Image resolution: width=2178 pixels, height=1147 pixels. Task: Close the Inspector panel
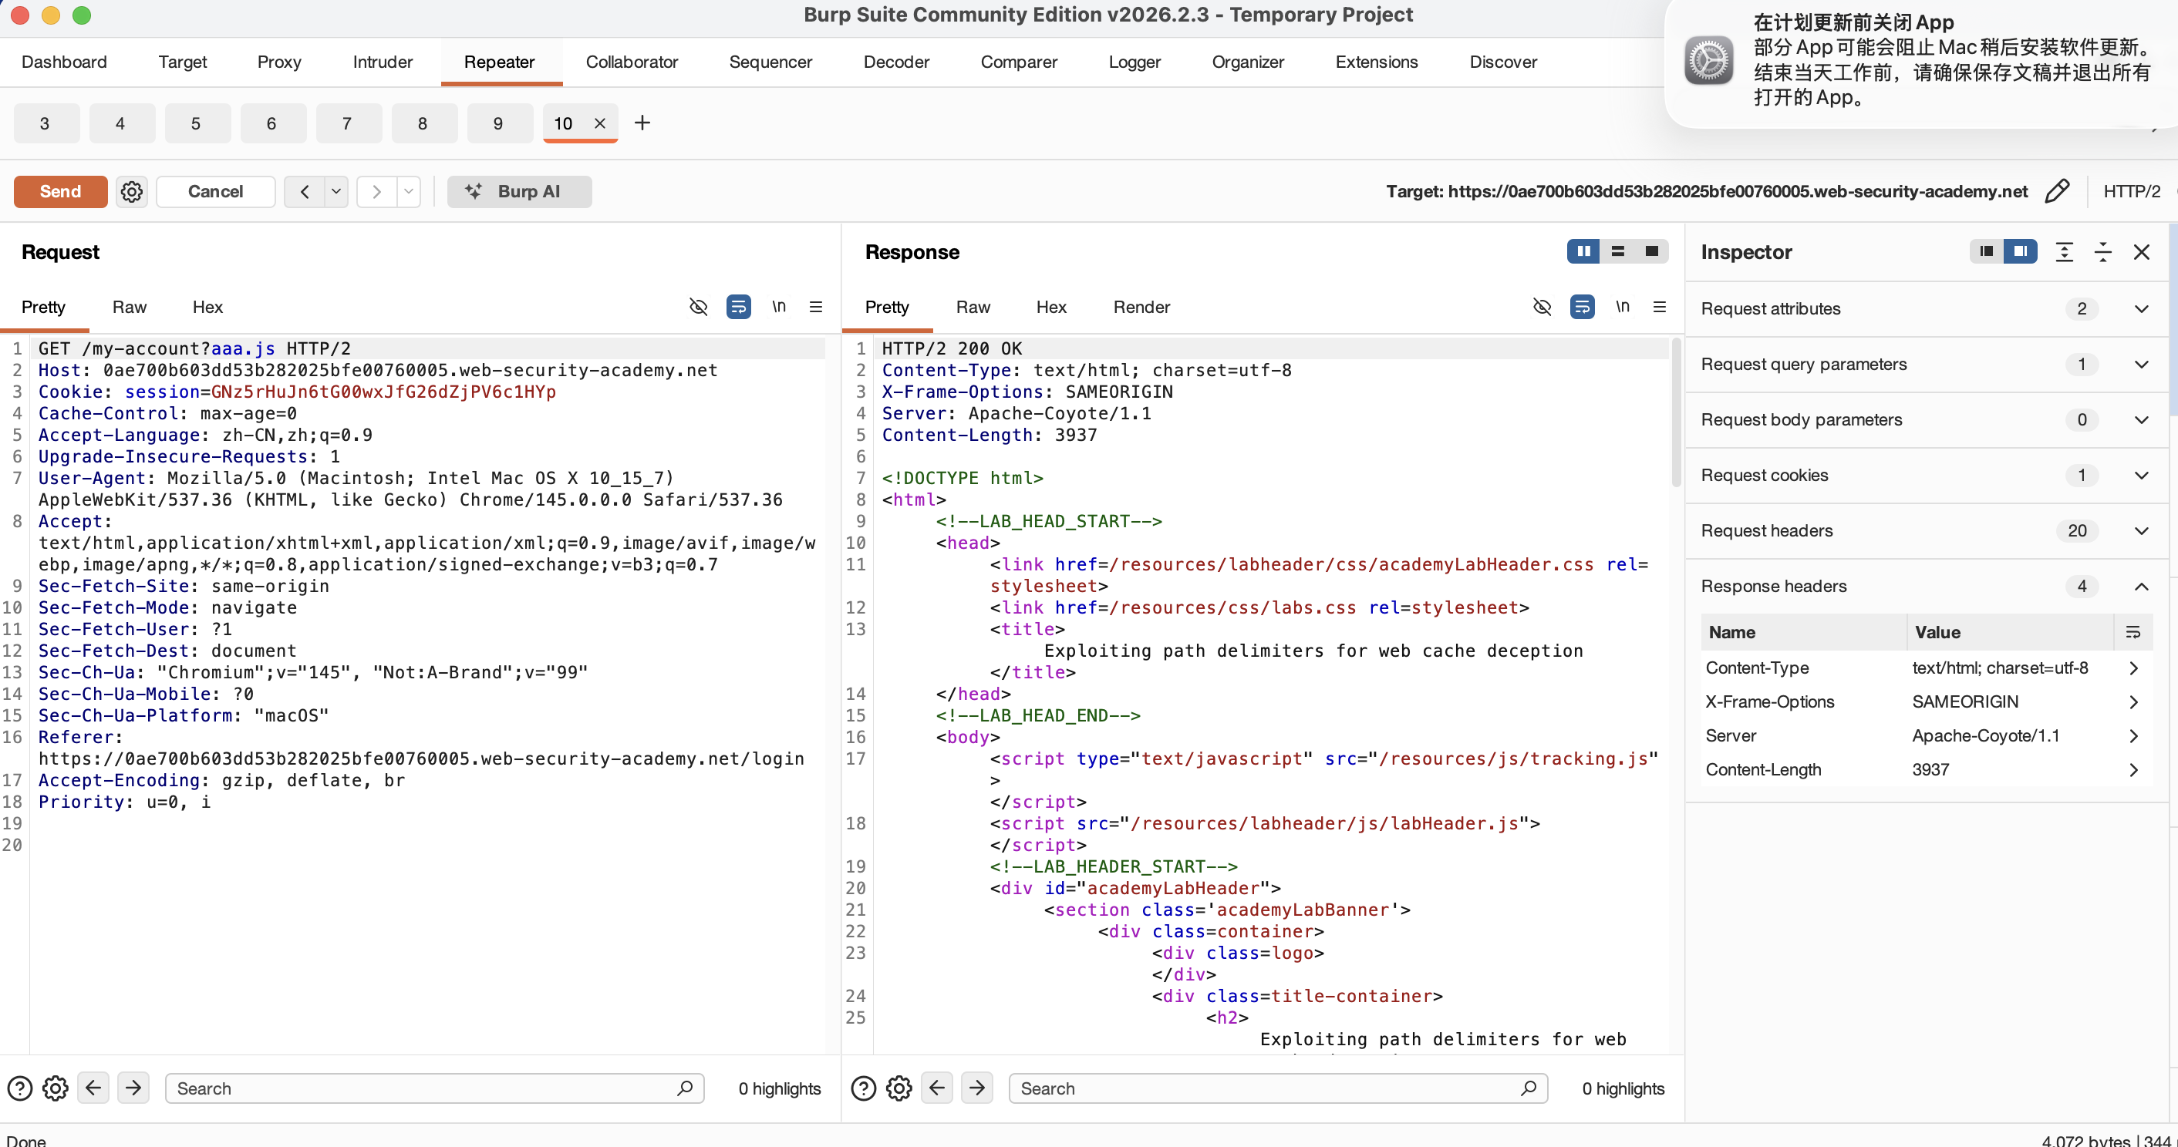click(2142, 252)
